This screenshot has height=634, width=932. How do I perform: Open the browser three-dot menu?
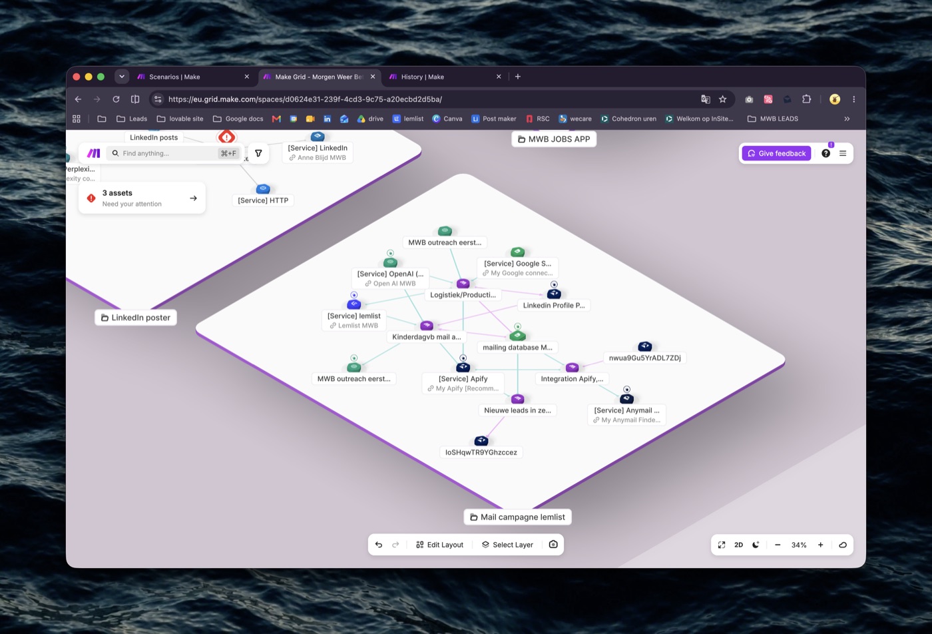click(854, 99)
